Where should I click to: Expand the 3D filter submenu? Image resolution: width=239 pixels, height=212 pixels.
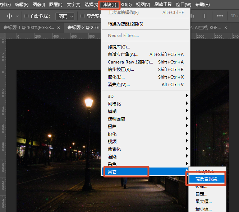[x=146, y=96]
